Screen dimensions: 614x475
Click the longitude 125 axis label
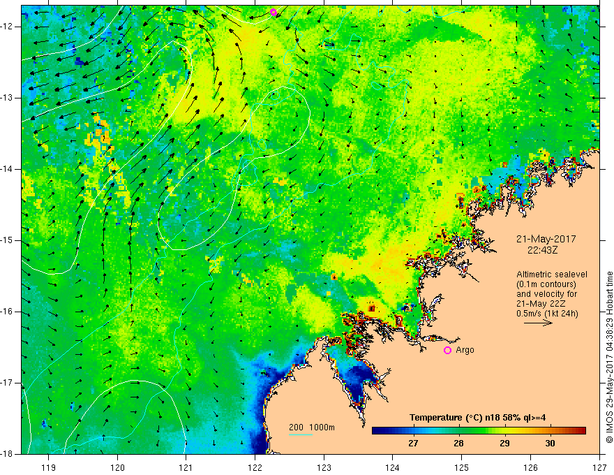pos(462,467)
